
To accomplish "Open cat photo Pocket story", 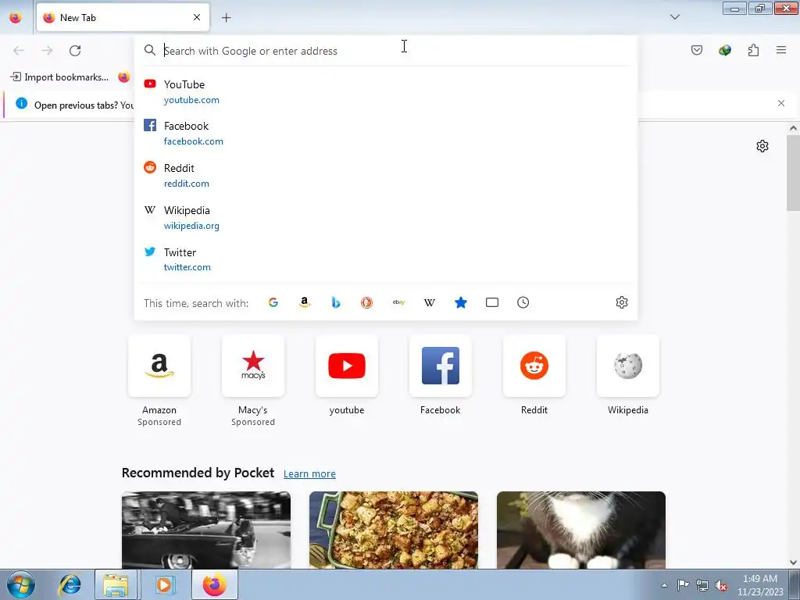I will (581, 530).
